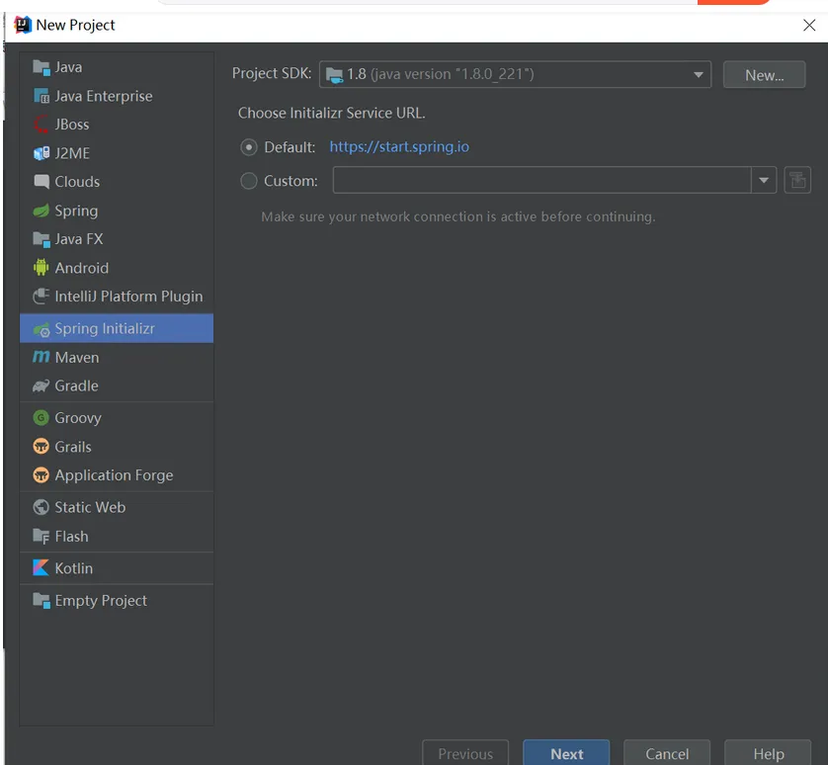The height and width of the screenshot is (765, 828).
Task: Click the Groovy project type label
Action: coord(78,418)
